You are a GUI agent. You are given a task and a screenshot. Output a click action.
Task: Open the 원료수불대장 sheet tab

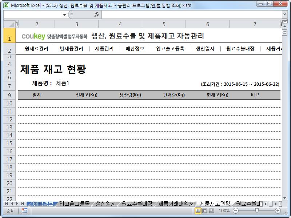click(x=137, y=204)
